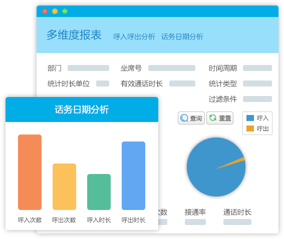Click the 坐席号 input field
Image resolution: width=284 pixels, height=239 pixels.
[x=172, y=68]
